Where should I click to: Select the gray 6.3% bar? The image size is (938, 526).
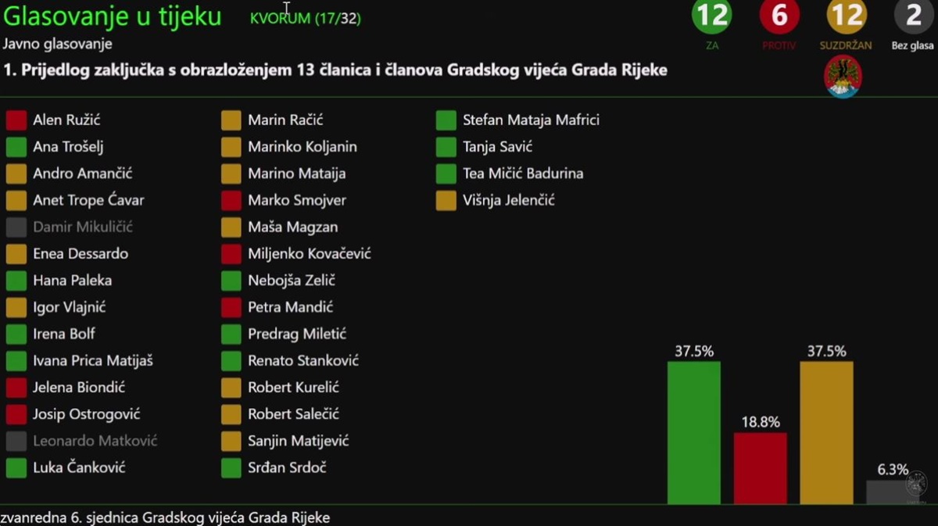pos(887,492)
